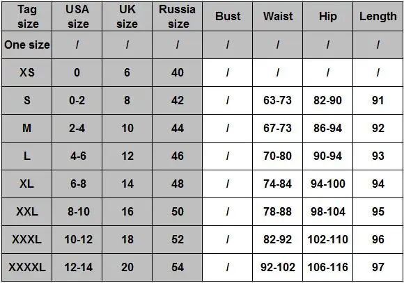Click the L tag size cell

point(26,156)
